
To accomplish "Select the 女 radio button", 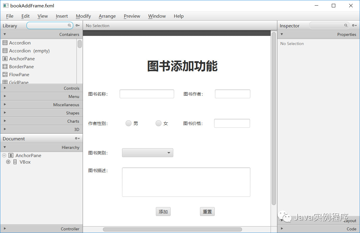I will point(159,123).
